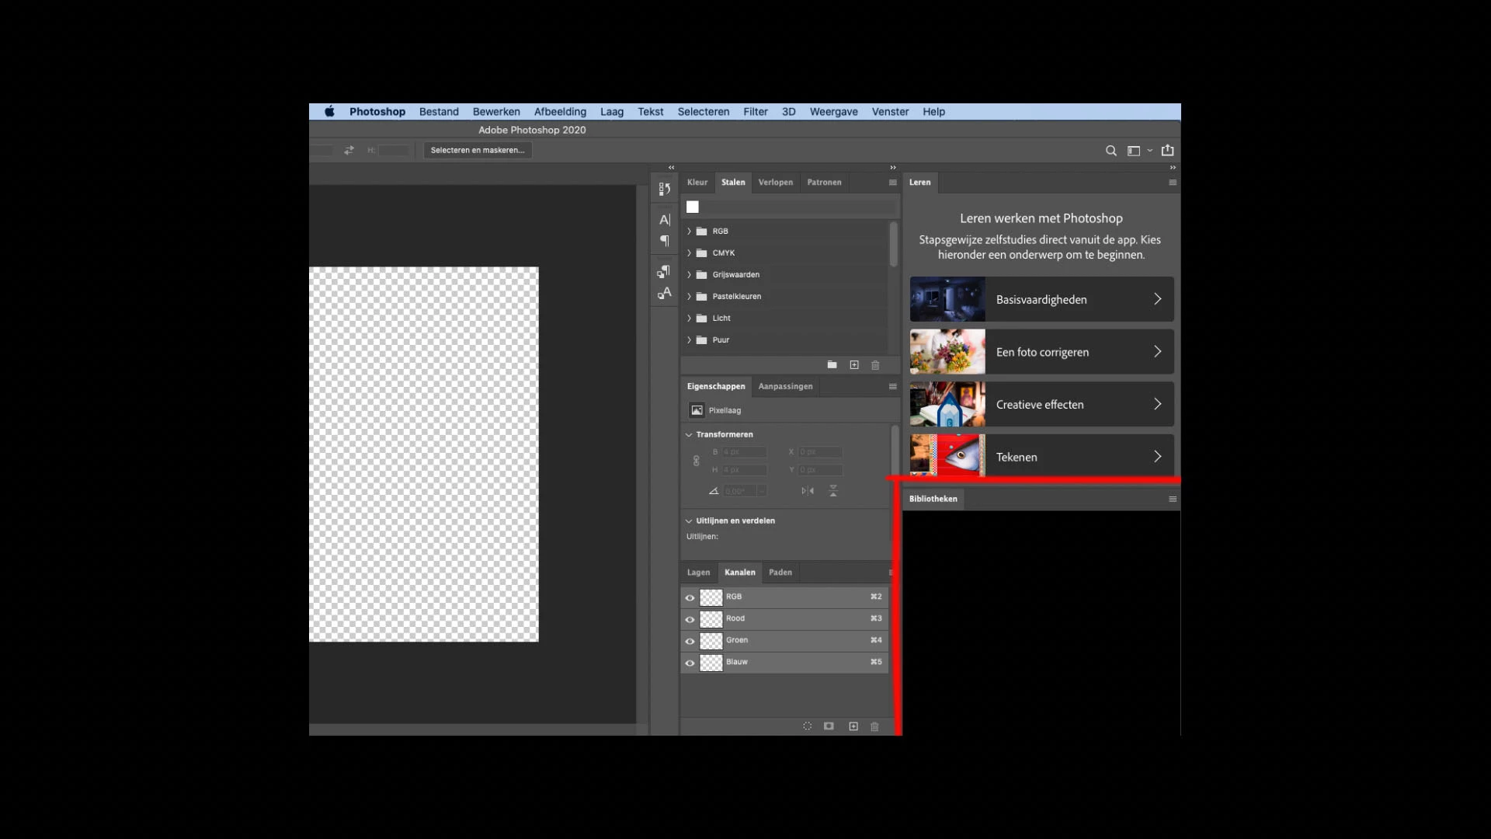1491x839 pixels.
Task: Open Basisvaardigheden tutorial
Action: (x=1041, y=300)
